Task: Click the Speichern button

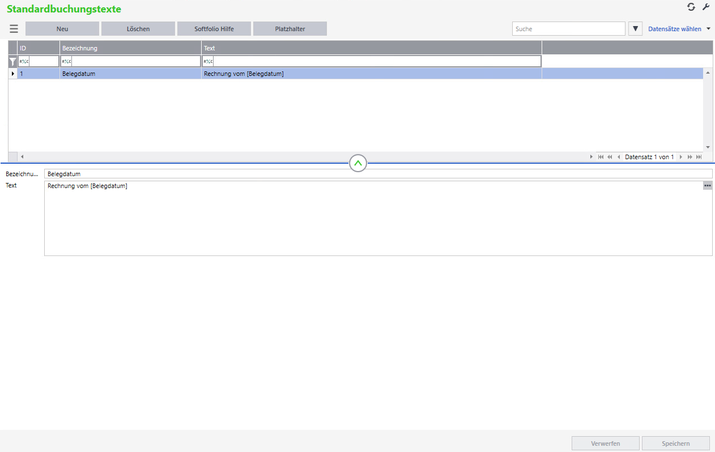Action: point(676,444)
